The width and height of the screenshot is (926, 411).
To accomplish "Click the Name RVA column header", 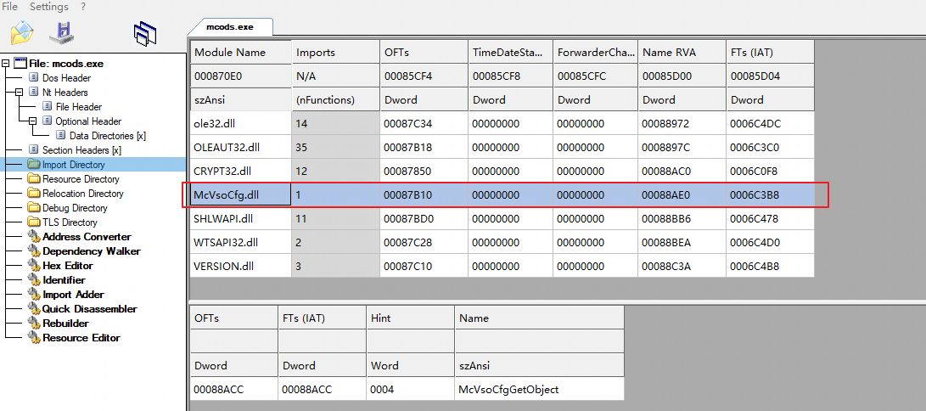I will [682, 52].
